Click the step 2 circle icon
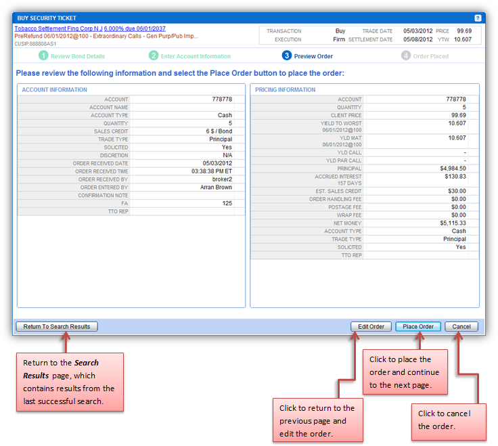 pyautogui.click(x=154, y=56)
